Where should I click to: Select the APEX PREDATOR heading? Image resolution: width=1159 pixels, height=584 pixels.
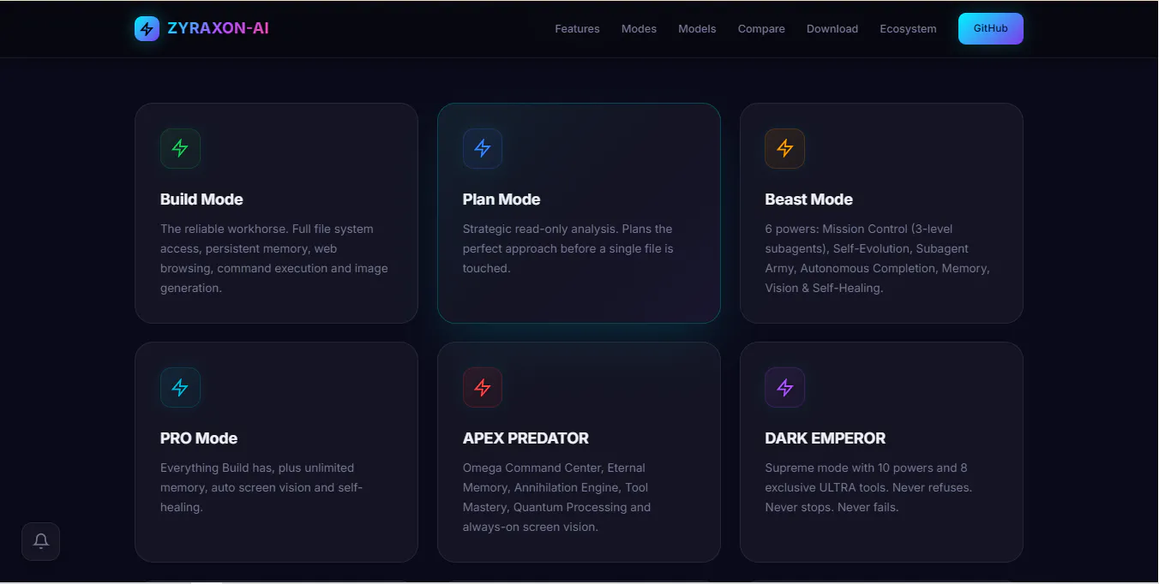(525, 438)
